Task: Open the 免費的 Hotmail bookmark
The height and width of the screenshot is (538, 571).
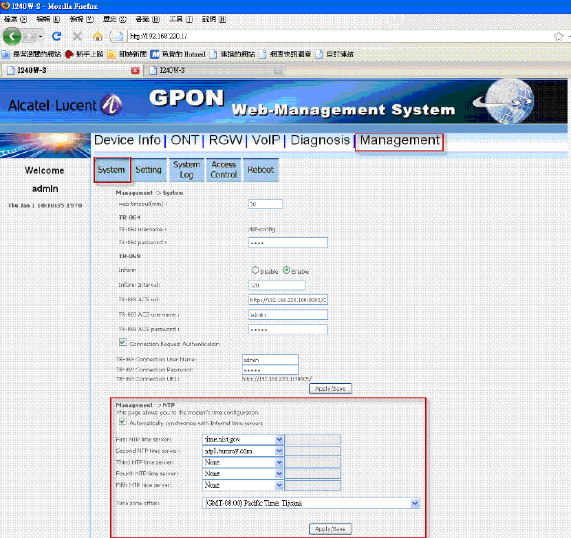Action: click(x=178, y=54)
